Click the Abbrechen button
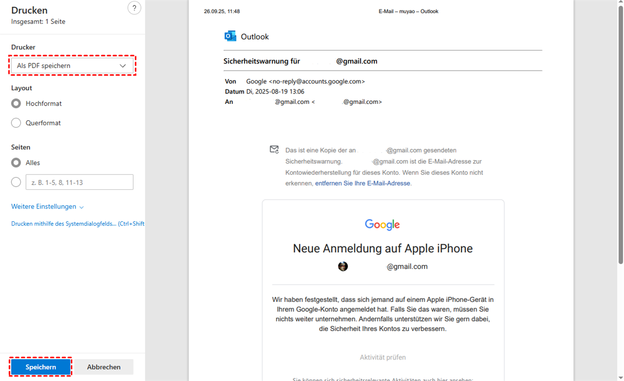The width and height of the screenshot is (624, 381). [x=104, y=367]
